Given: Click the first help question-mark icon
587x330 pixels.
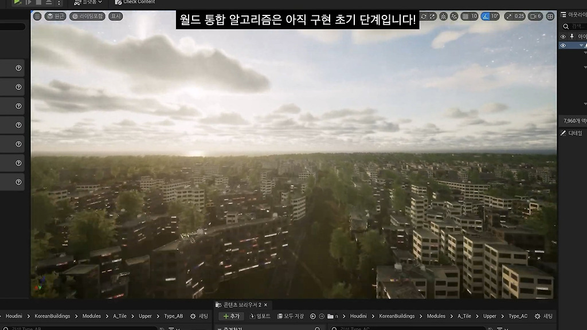Looking at the screenshot, I should pos(18,68).
